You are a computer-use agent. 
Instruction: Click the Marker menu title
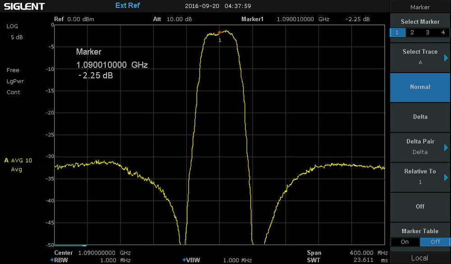point(420,7)
